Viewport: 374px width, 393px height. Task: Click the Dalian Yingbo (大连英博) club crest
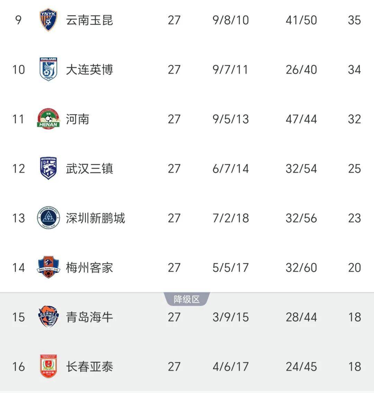48,70
